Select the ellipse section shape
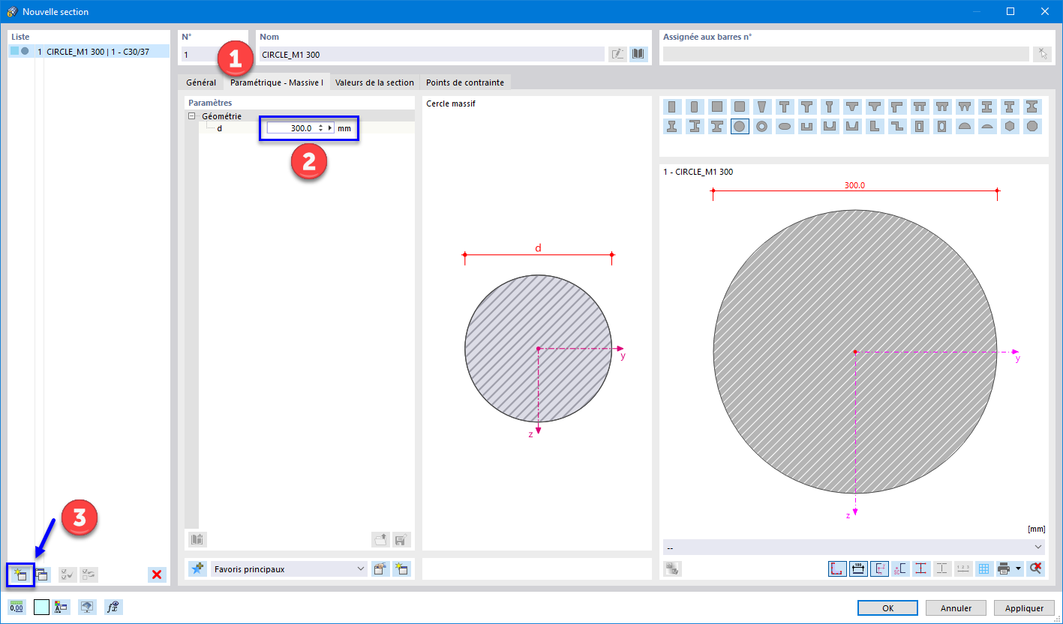Image resolution: width=1063 pixels, height=624 pixels. (785, 126)
